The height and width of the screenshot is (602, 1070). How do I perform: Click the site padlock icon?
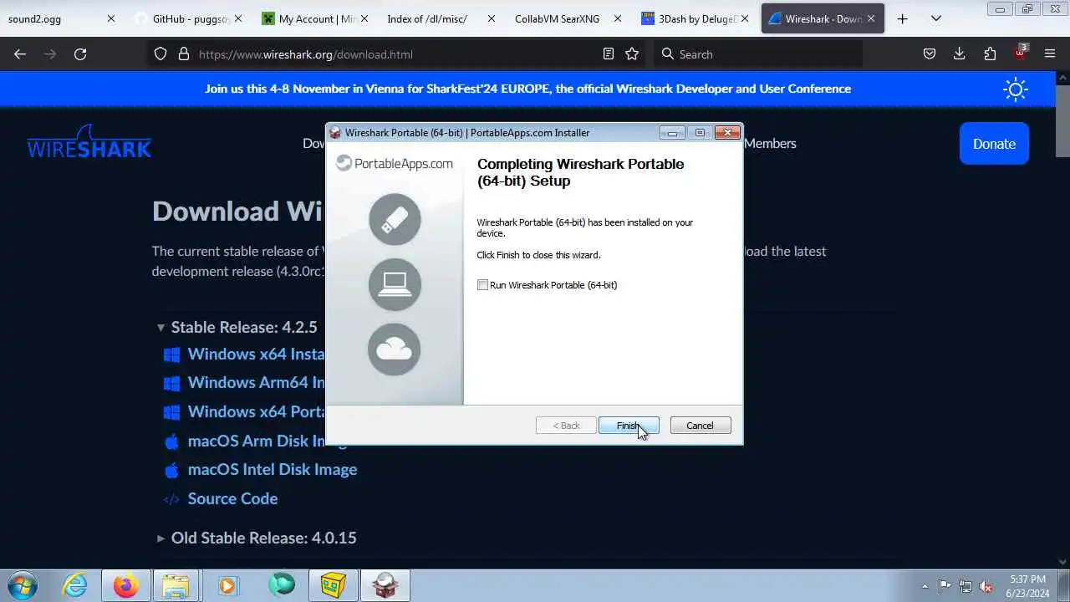pos(183,54)
